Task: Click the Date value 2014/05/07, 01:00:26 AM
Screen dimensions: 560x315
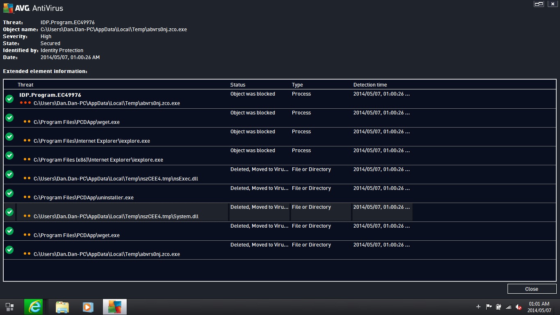Action: click(x=70, y=57)
